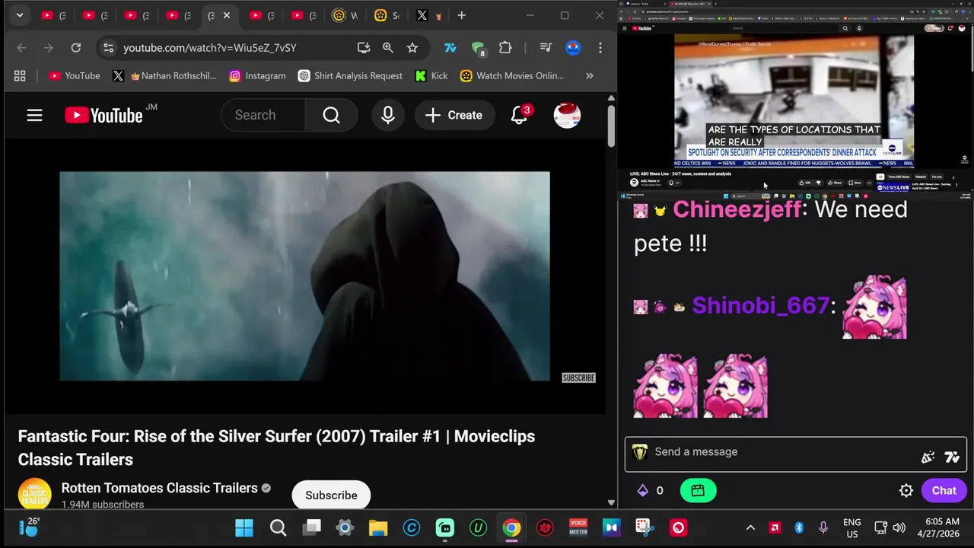This screenshot has width=974, height=548.
Task: Subscribe to Rotten Tomatoes Classic Trailers
Action: 331,495
